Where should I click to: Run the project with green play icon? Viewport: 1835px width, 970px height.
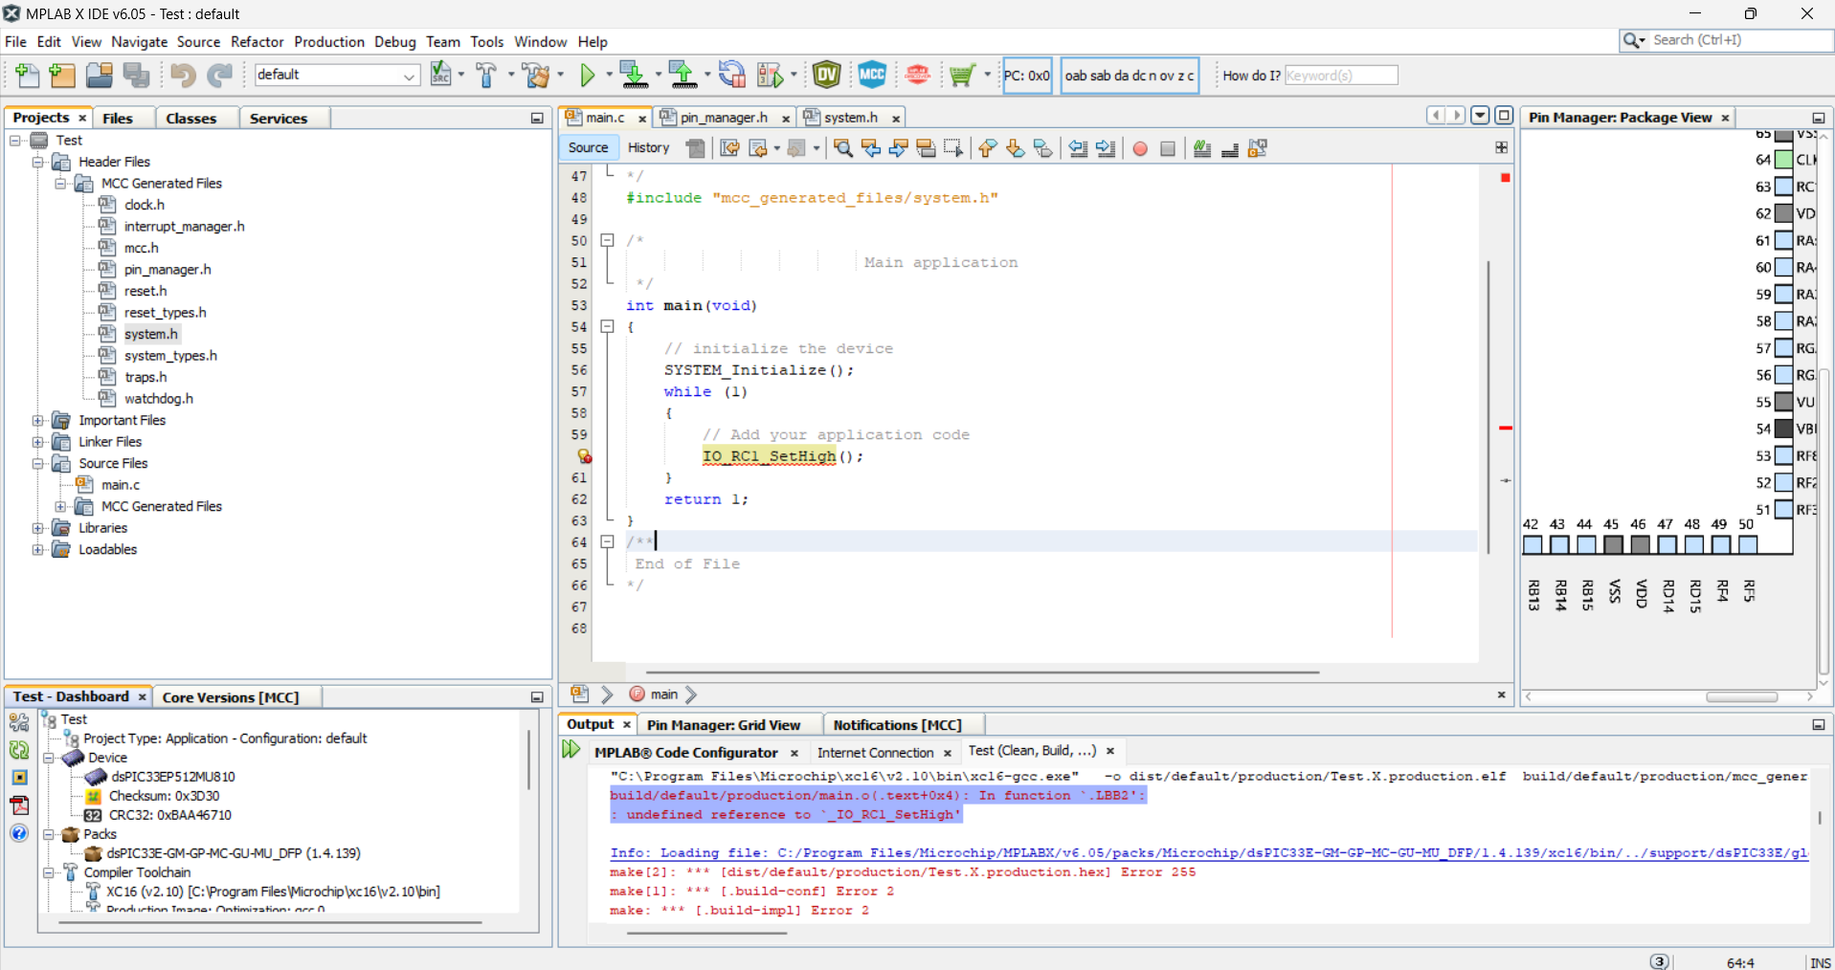[x=588, y=75]
